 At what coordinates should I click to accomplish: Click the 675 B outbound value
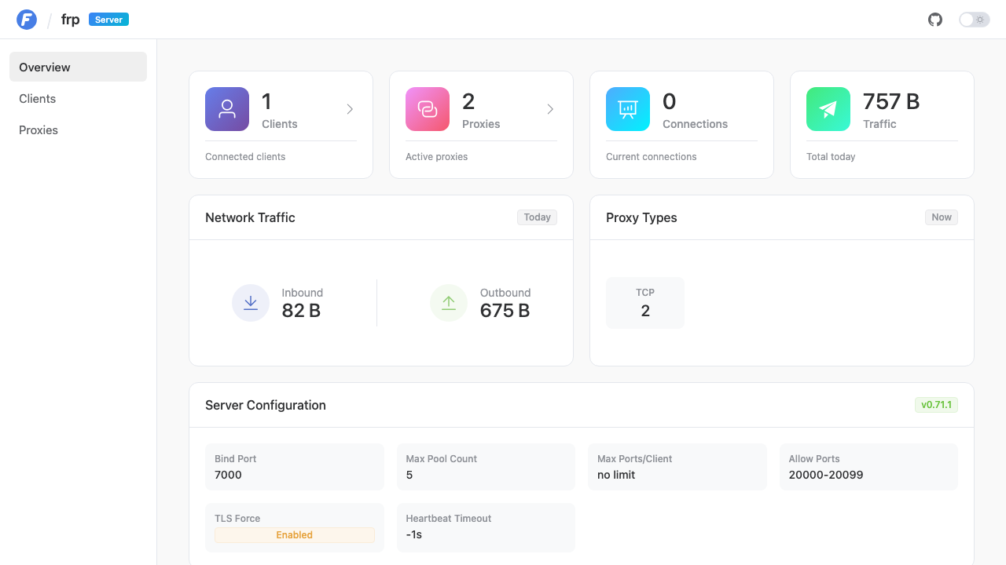pyautogui.click(x=505, y=311)
